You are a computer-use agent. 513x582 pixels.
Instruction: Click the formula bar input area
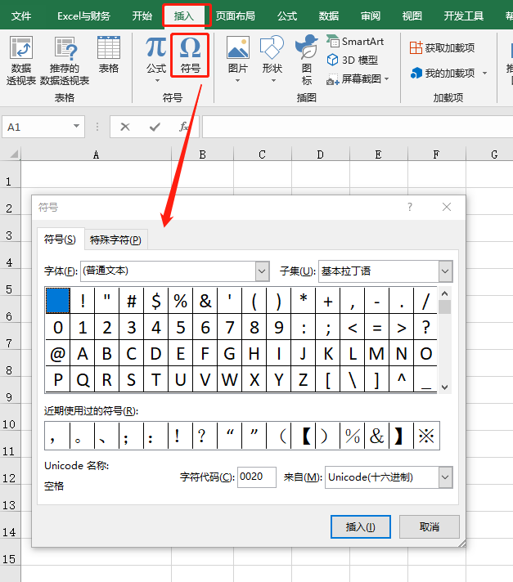358,127
